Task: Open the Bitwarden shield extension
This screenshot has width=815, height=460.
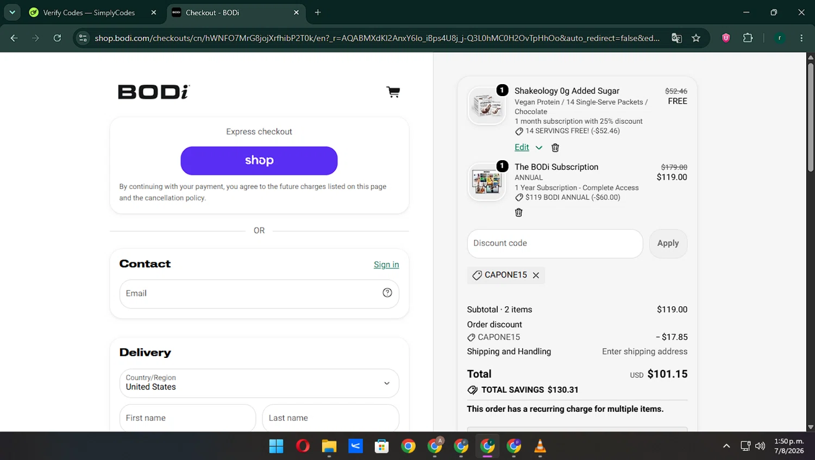Action: [x=726, y=38]
